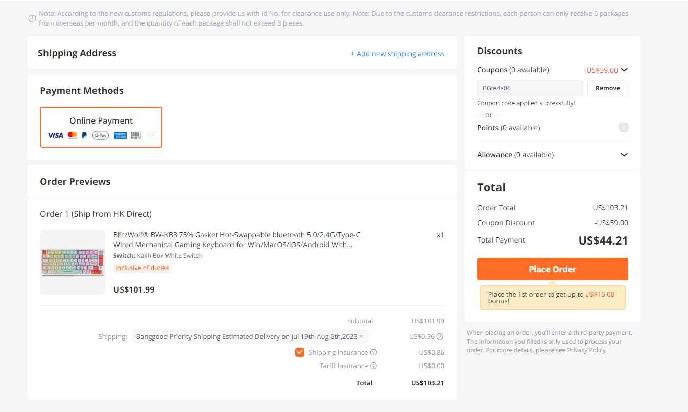Viewport: 688px width, 412px height.
Task: Open the Privacy Policy link
Action: (586, 350)
